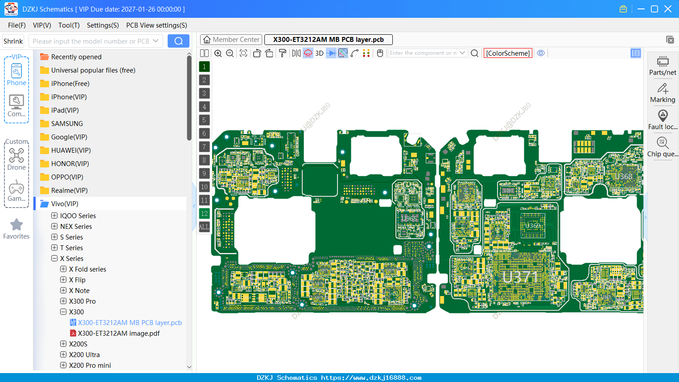This screenshot has height=382, width=679.
Task: Select PCB layer 6
Action: tap(204, 133)
